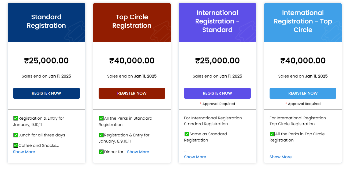Click the purple Register Now button
This screenshot has height=170, width=347.
[217, 93]
